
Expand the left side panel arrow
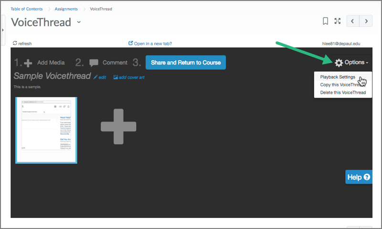tap(3, 30)
